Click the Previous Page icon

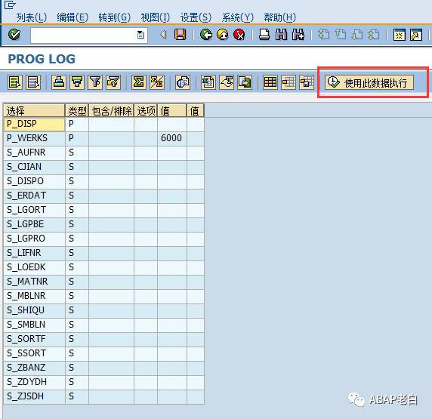[341, 35]
